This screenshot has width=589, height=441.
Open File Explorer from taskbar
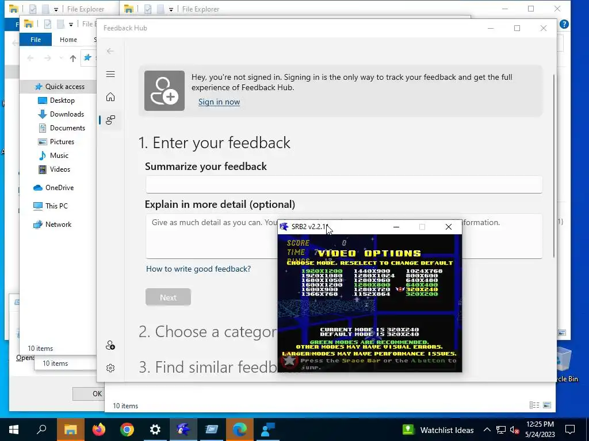(71, 430)
